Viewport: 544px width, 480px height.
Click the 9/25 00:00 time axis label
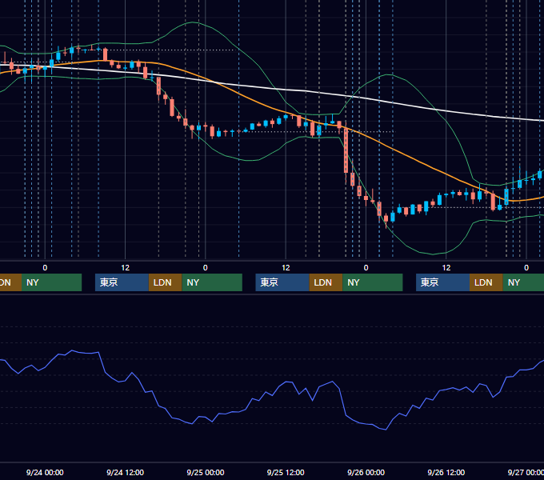[206, 472]
